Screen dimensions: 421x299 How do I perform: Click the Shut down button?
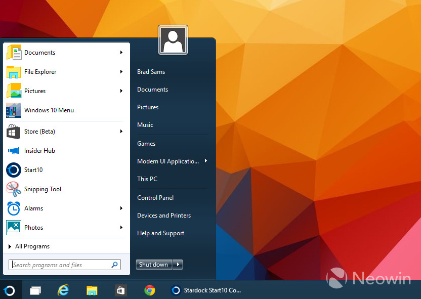pyautogui.click(x=154, y=265)
